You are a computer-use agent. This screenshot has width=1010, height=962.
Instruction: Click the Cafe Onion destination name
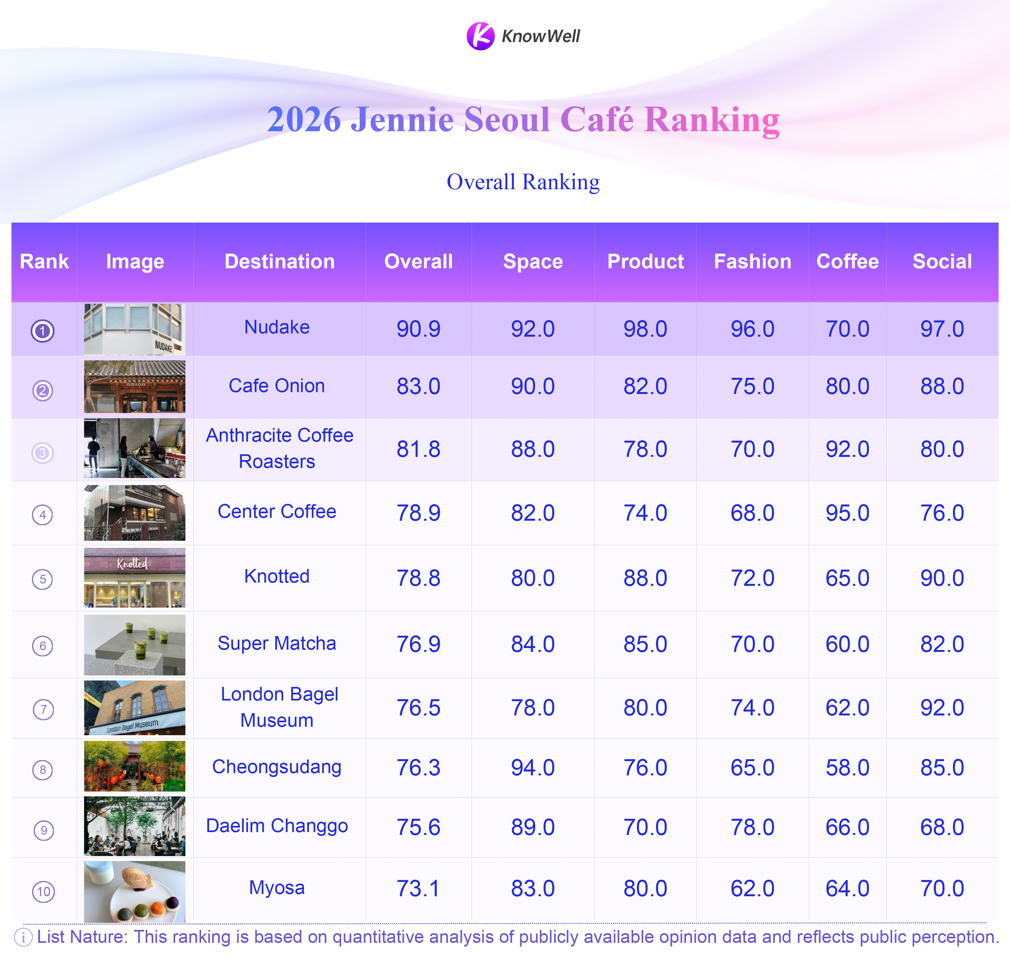(277, 386)
